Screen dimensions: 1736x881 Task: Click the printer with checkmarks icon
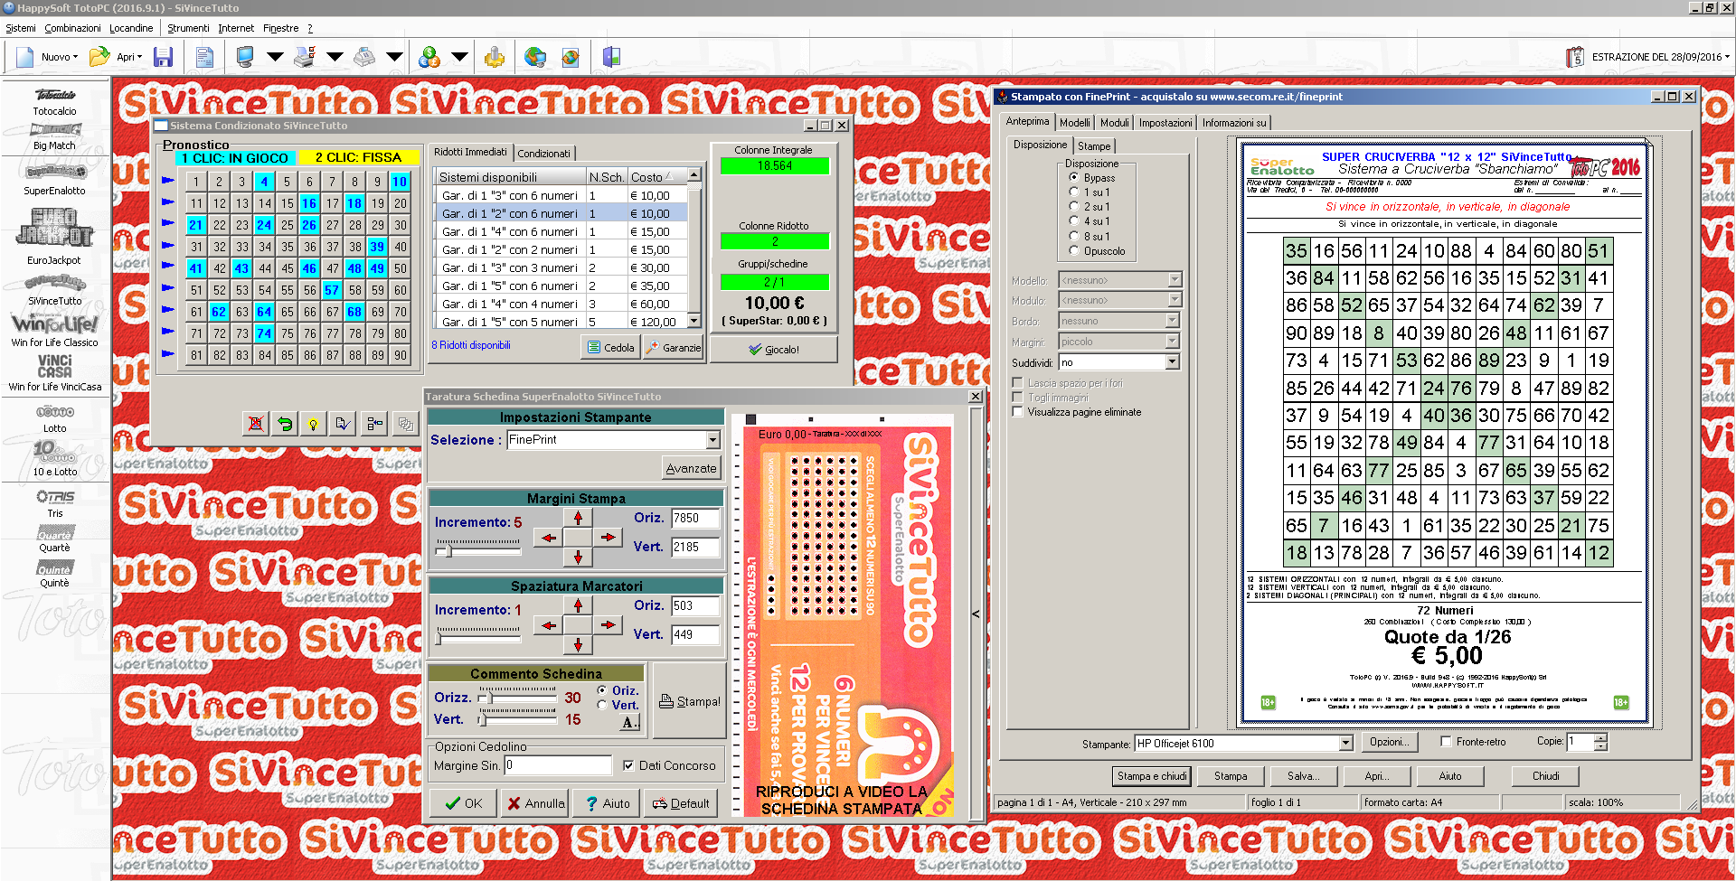tap(305, 57)
